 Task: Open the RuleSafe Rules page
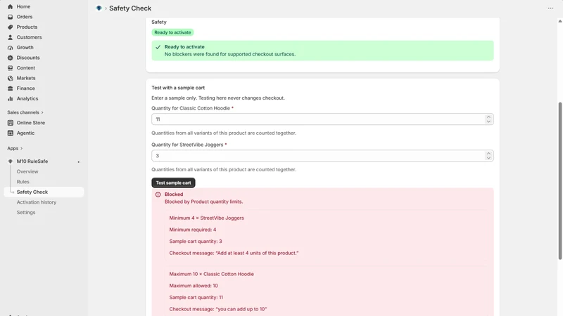point(23,182)
